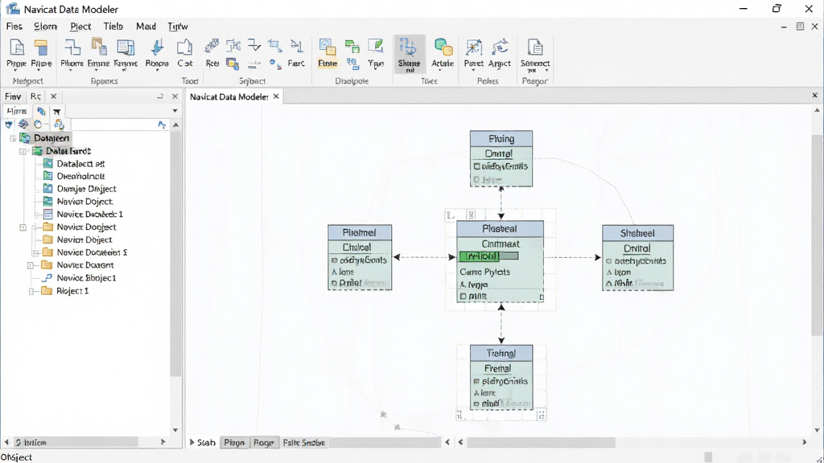Toggle the adefpyGrails box in the Fluing table
The width and height of the screenshot is (824, 463).
pos(476,166)
